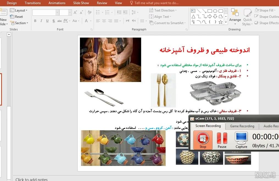Expand the Section dropdown
Screen dimensions: 279x181
[x=19, y=23]
